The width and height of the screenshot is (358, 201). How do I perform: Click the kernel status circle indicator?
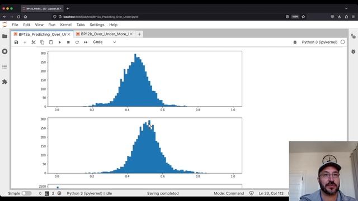point(343,42)
